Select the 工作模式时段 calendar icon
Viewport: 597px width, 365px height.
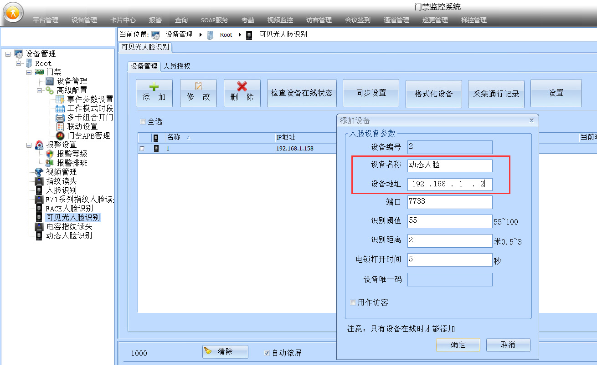tap(60, 108)
